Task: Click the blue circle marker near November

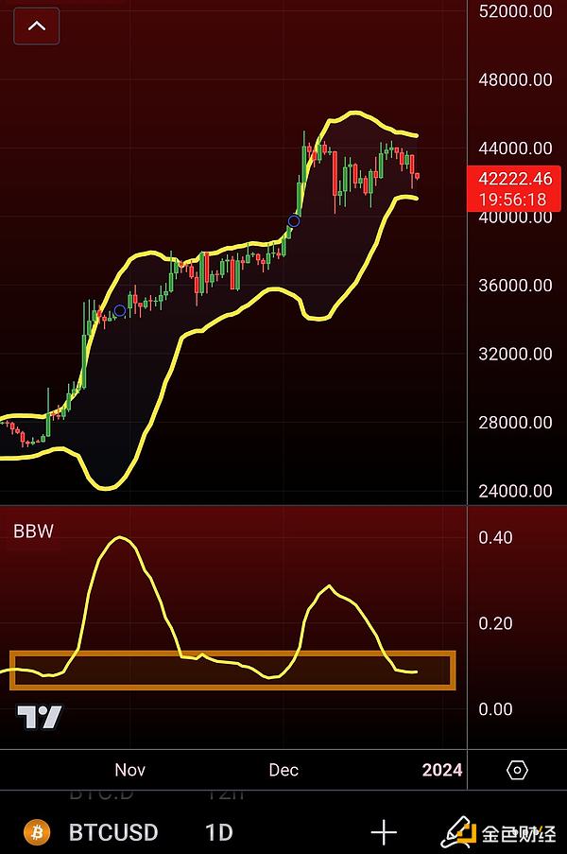Action: click(120, 311)
